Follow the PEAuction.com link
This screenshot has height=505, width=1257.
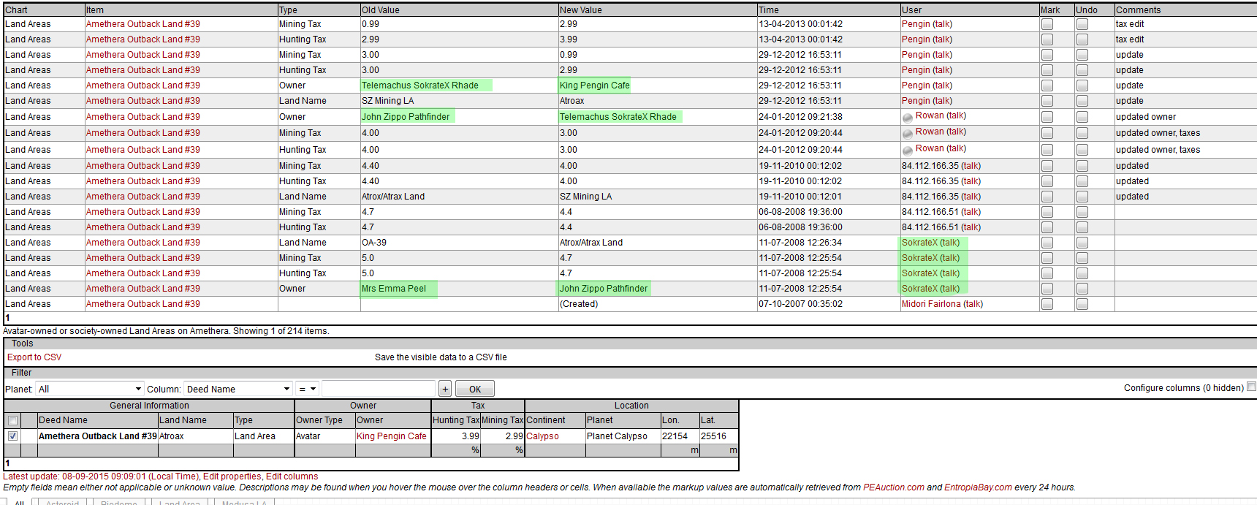(893, 487)
